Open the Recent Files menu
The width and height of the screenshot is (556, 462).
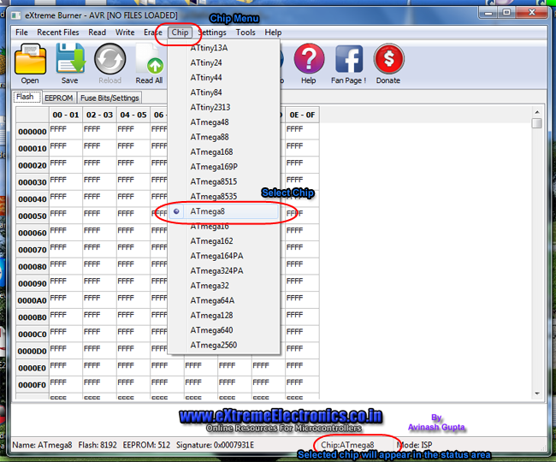tap(58, 33)
